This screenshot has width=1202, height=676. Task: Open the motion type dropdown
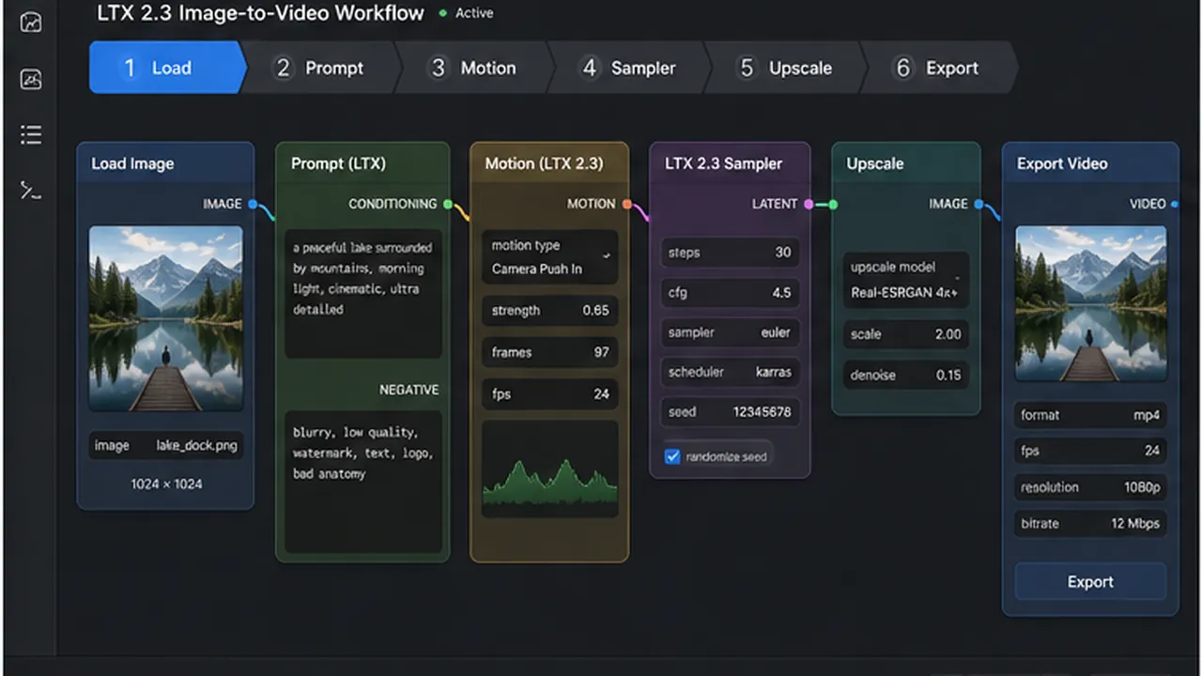(550, 257)
